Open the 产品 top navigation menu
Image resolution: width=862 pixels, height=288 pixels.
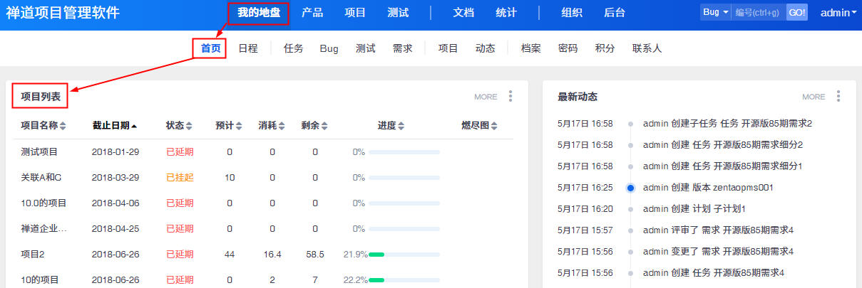tap(312, 13)
